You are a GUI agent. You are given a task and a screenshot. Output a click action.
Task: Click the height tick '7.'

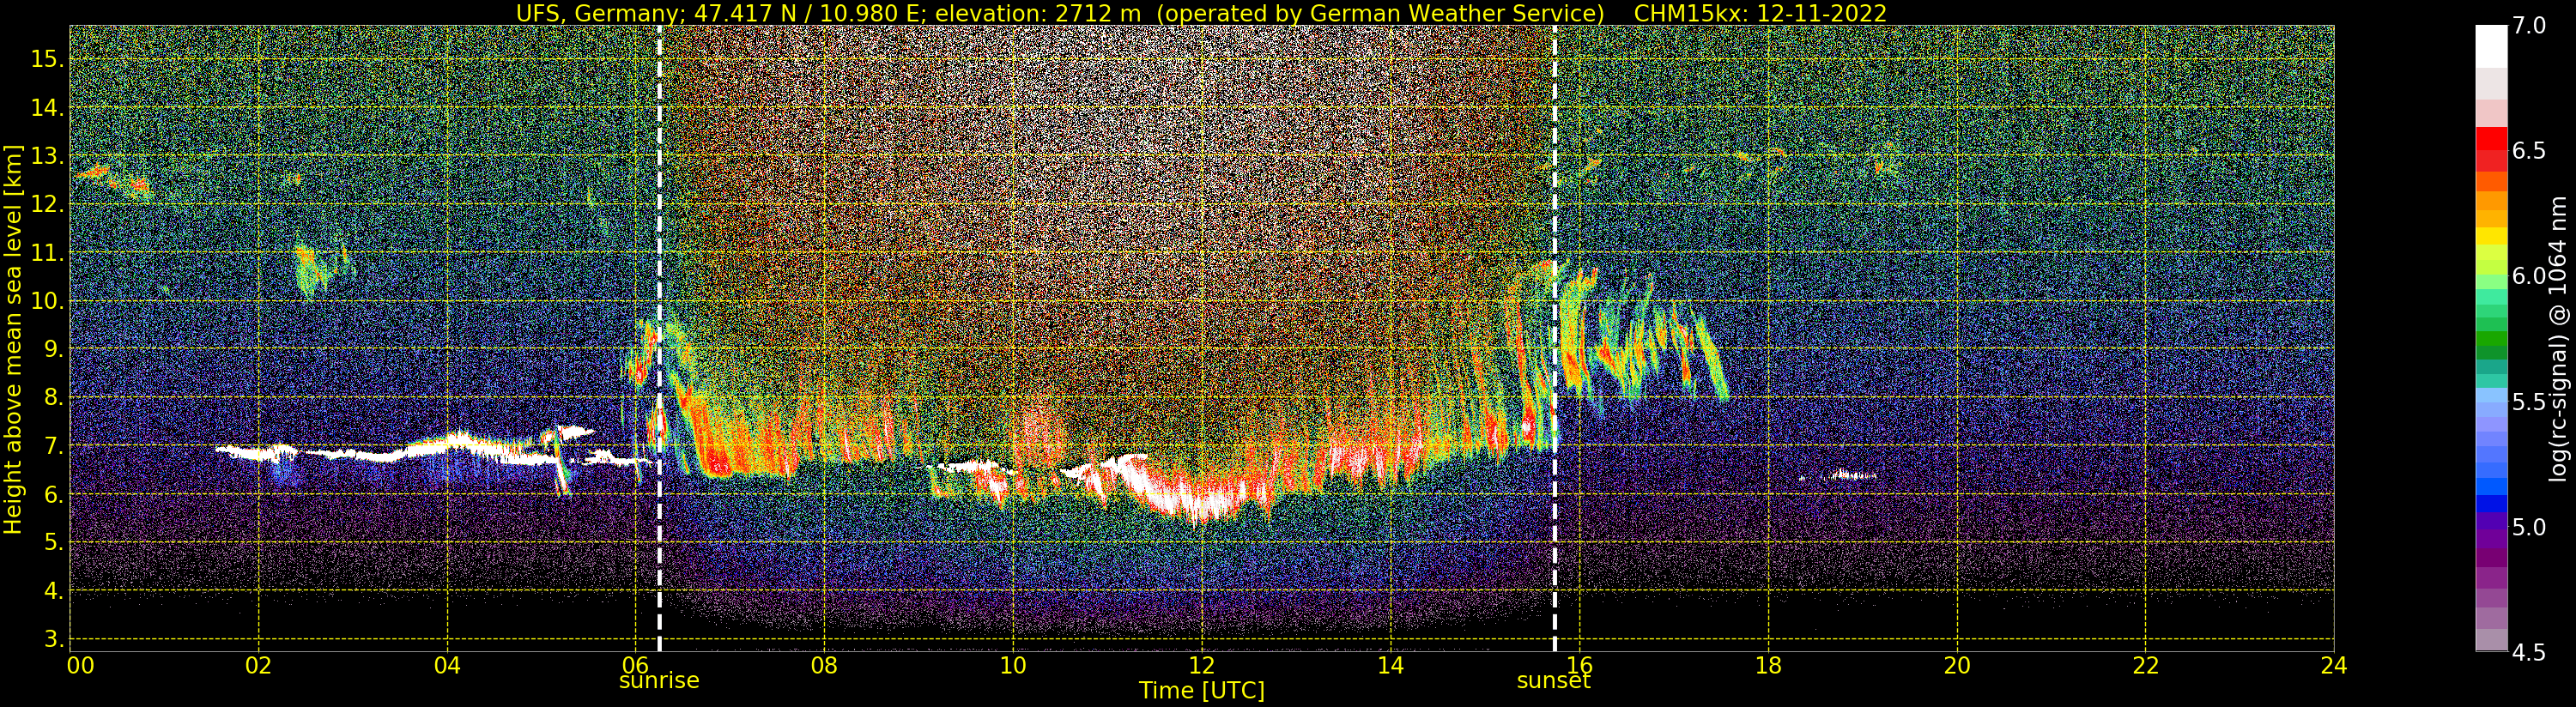point(55,446)
